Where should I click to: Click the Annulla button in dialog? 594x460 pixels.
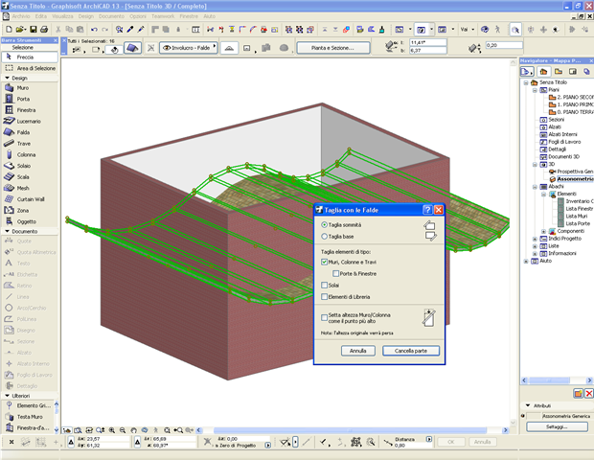click(358, 351)
